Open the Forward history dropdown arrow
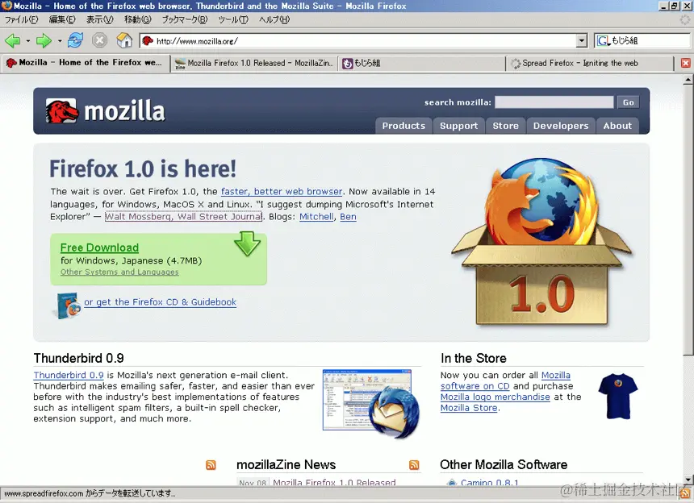The image size is (694, 503). [x=59, y=41]
